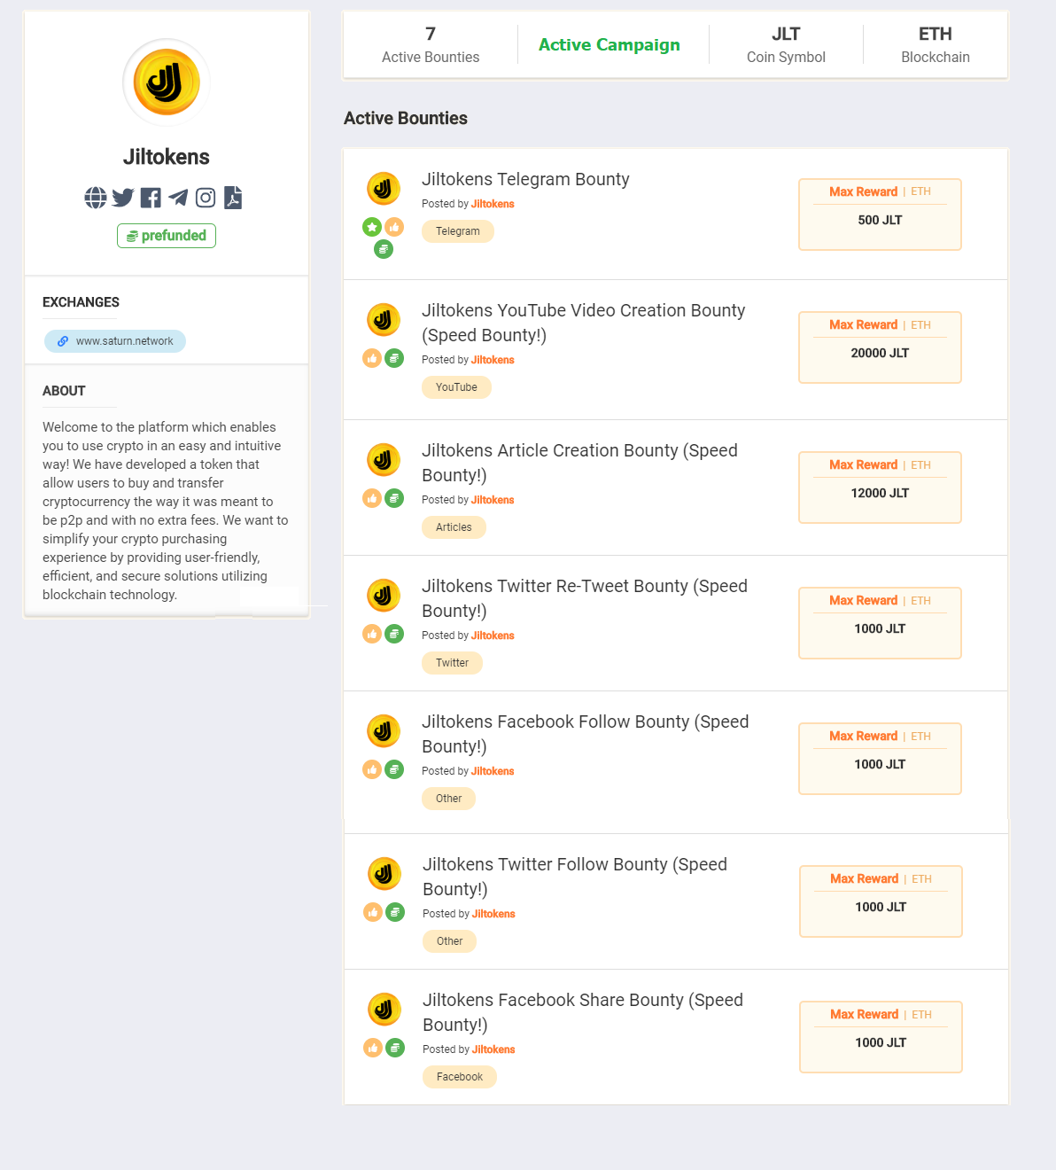This screenshot has height=1170, width=1056.
Task: Click the Facebook category tag
Action: 460,1077
